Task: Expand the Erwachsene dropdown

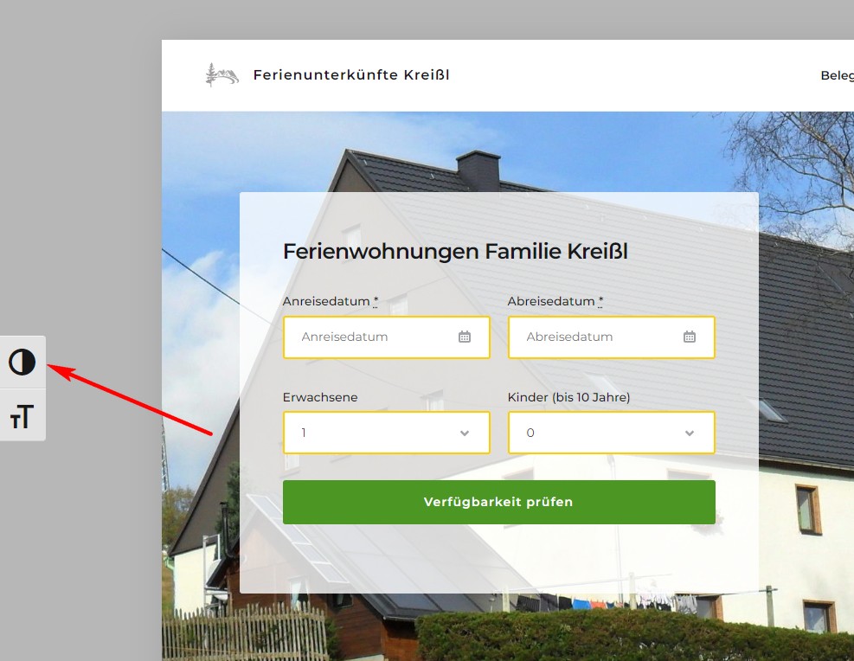Action: 386,433
